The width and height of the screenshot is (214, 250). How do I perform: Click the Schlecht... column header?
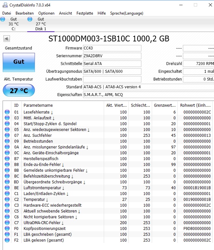pos(140,105)
